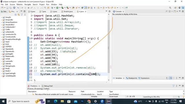Click the filter icon in Problems view
185x104 pixels.
[173, 86]
